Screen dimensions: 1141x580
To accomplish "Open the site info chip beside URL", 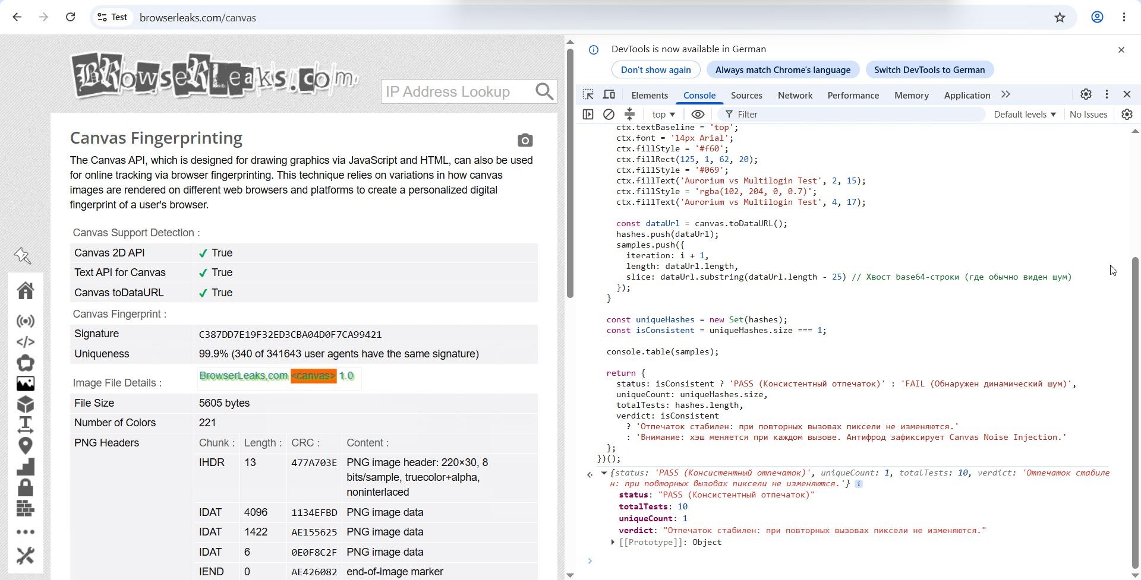I will click(113, 17).
